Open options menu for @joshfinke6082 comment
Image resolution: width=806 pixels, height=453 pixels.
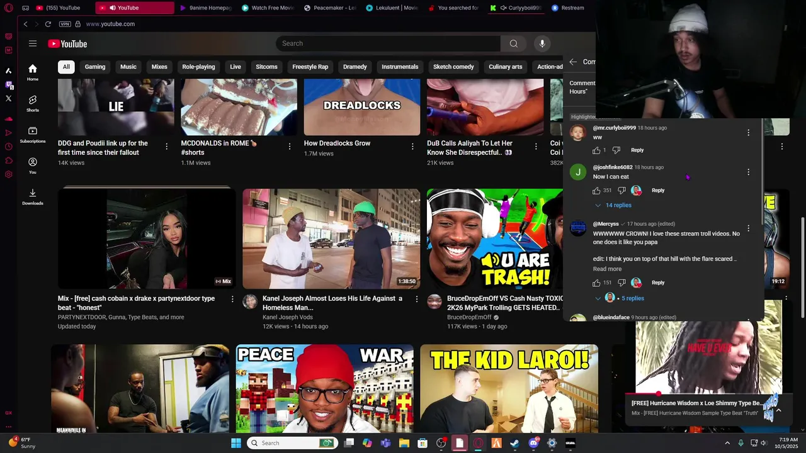point(748,172)
